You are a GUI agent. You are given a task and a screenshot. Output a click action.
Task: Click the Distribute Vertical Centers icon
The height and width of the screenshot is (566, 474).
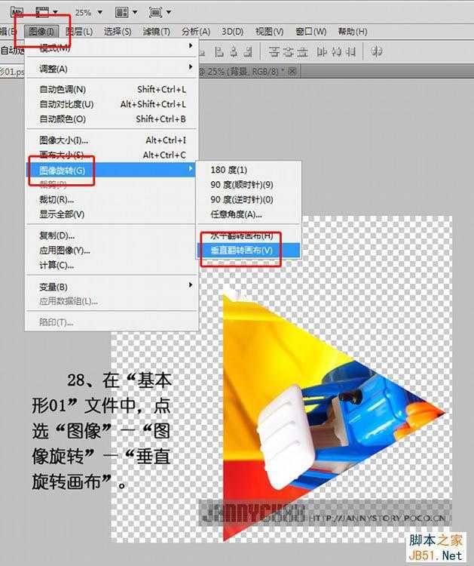point(288,52)
